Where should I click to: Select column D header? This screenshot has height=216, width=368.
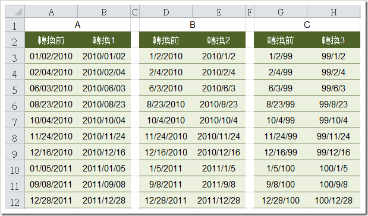[166, 11]
